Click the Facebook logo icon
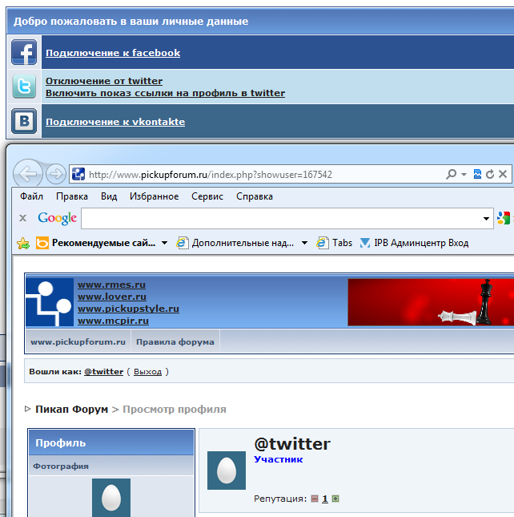Screen dimensions: 514x517 (x=24, y=53)
